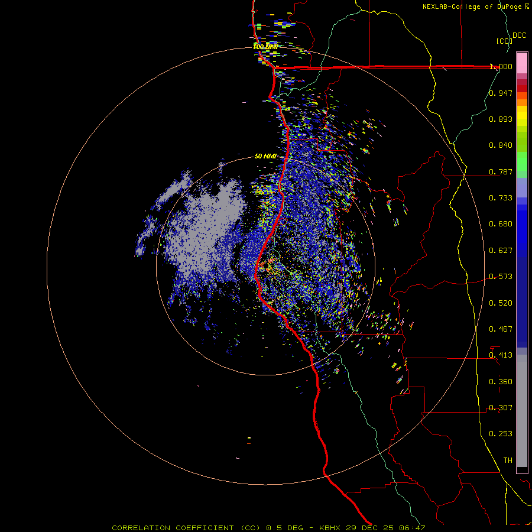
Task: Select the 0.893 scale value
Action: click(501, 119)
